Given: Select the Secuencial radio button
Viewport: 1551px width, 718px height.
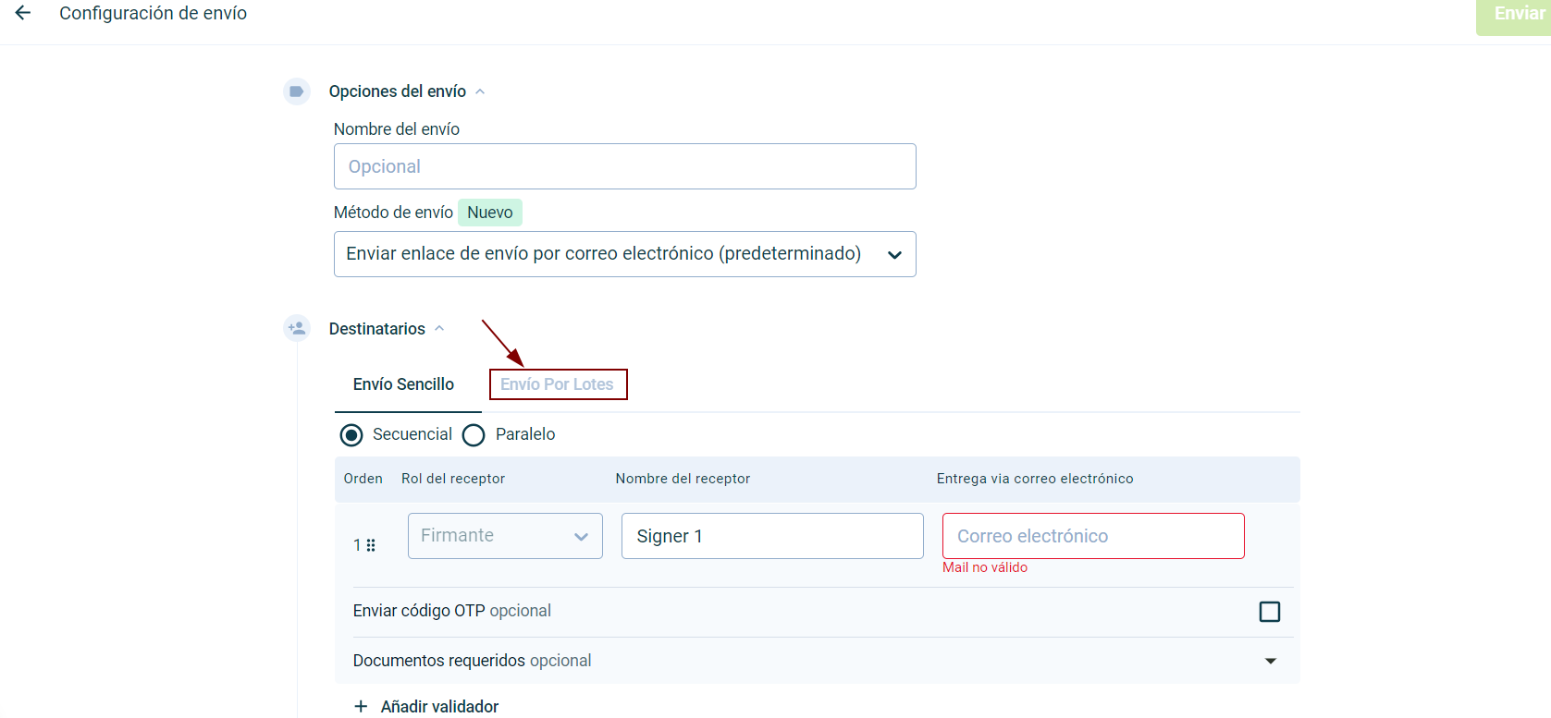Looking at the screenshot, I should click(351, 435).
